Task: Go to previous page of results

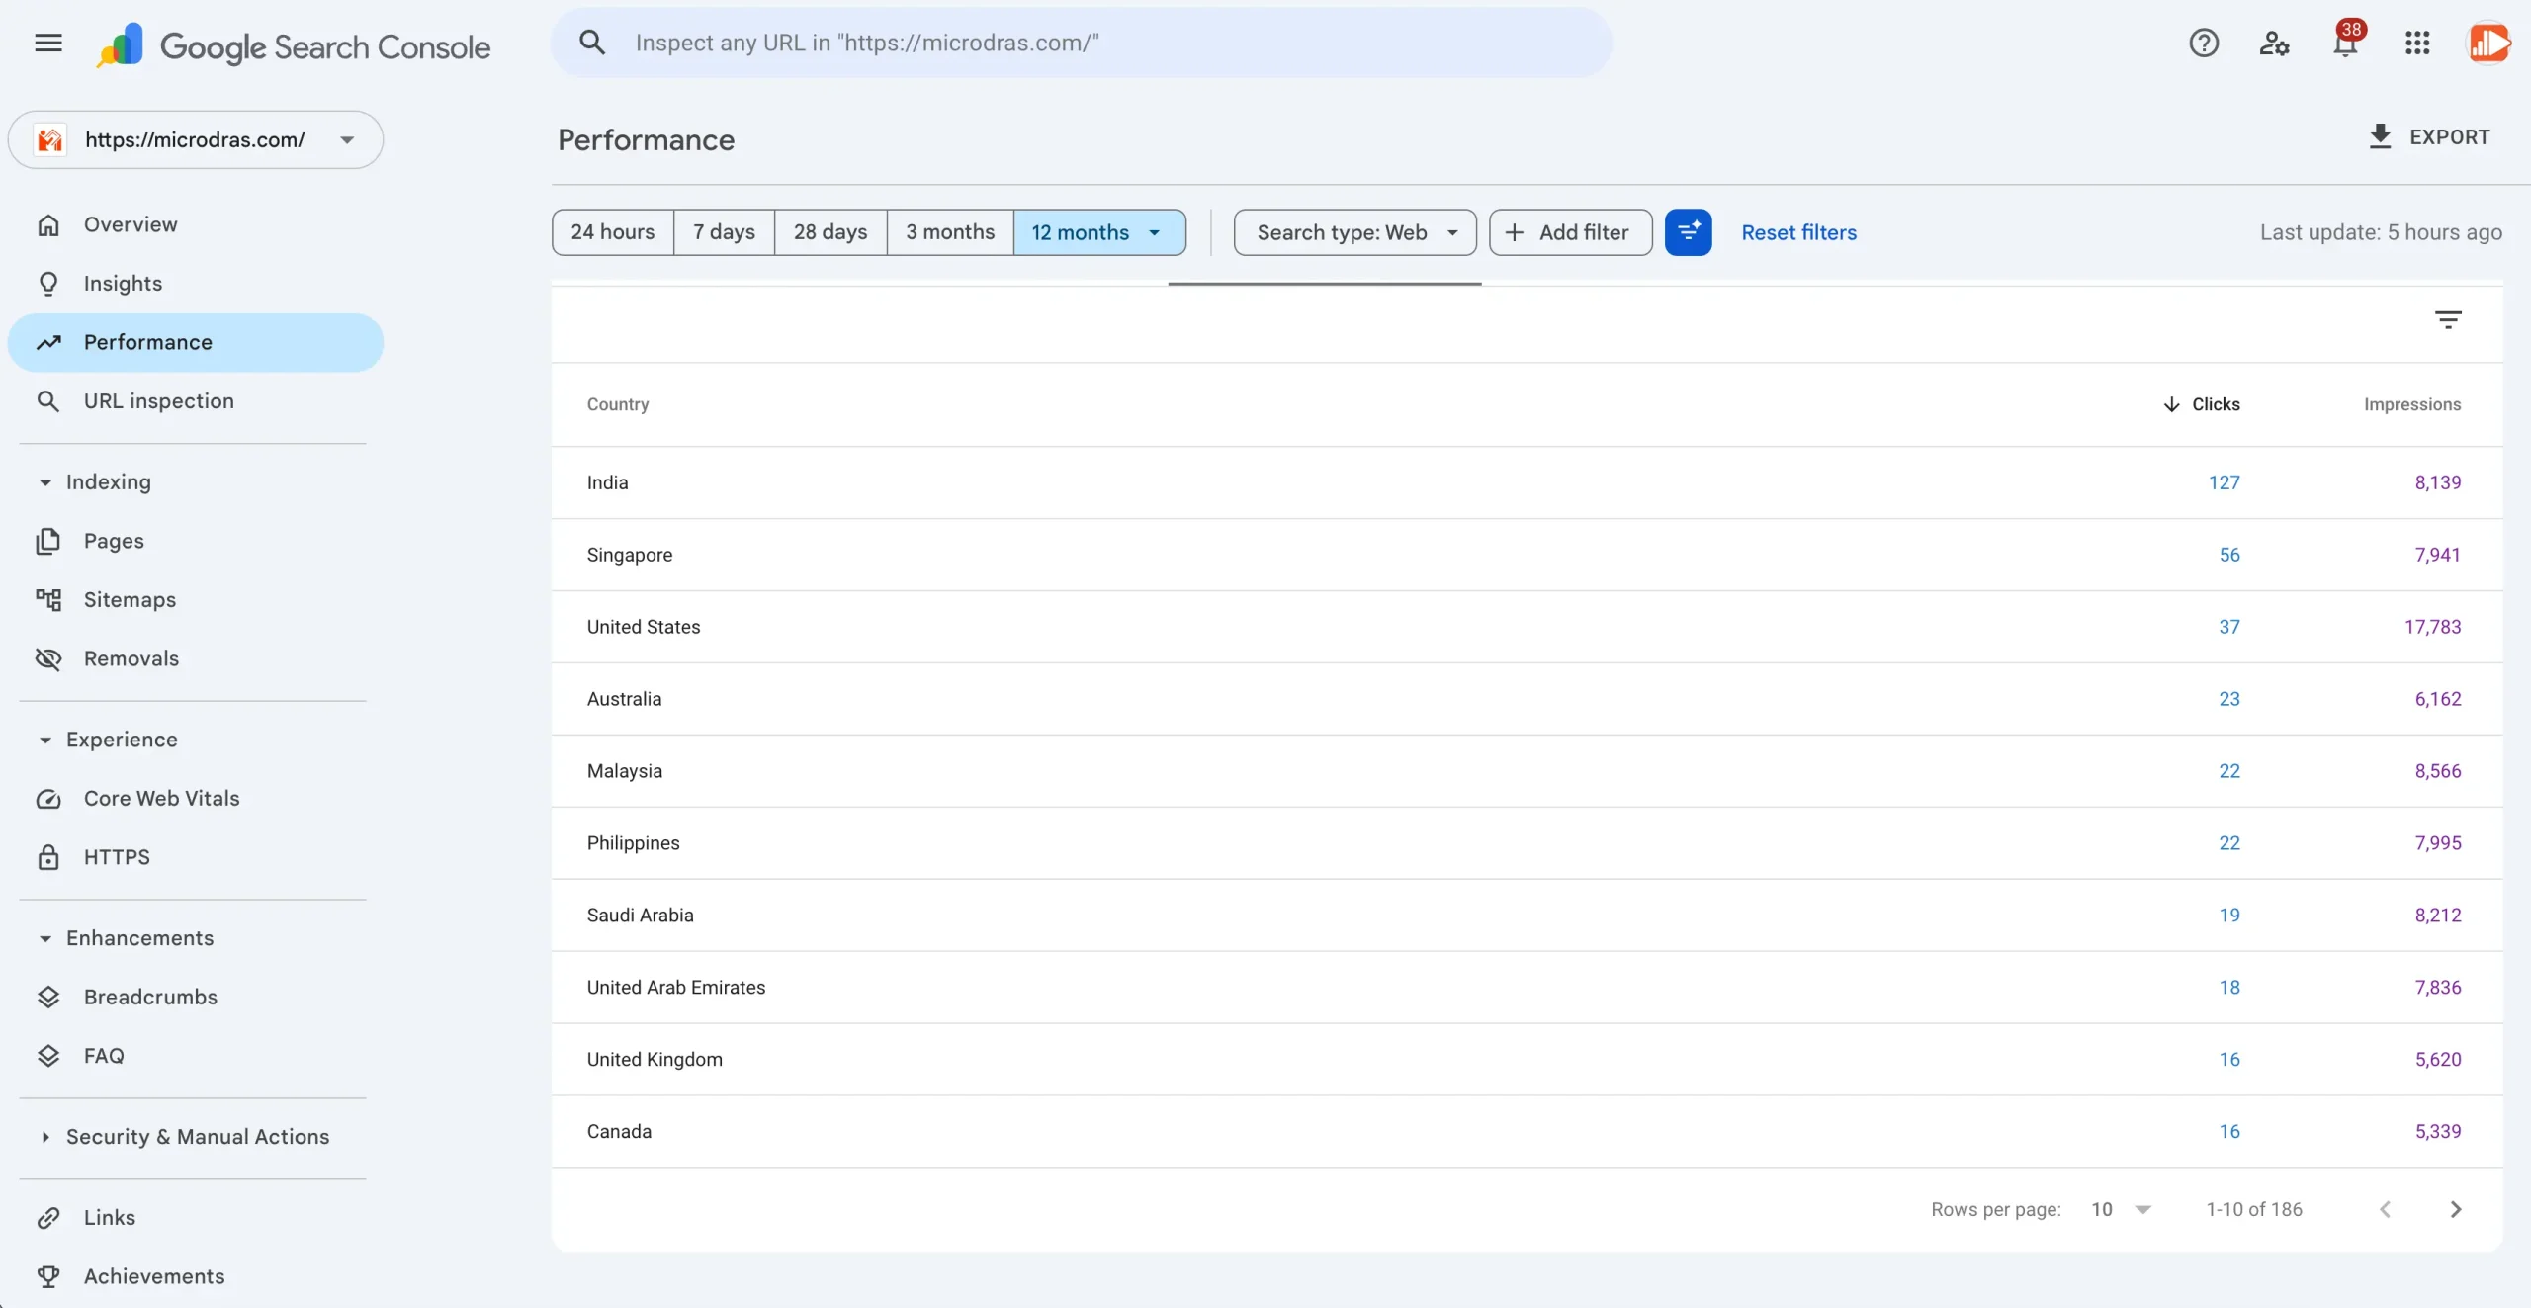Action: (2386, 1209)
